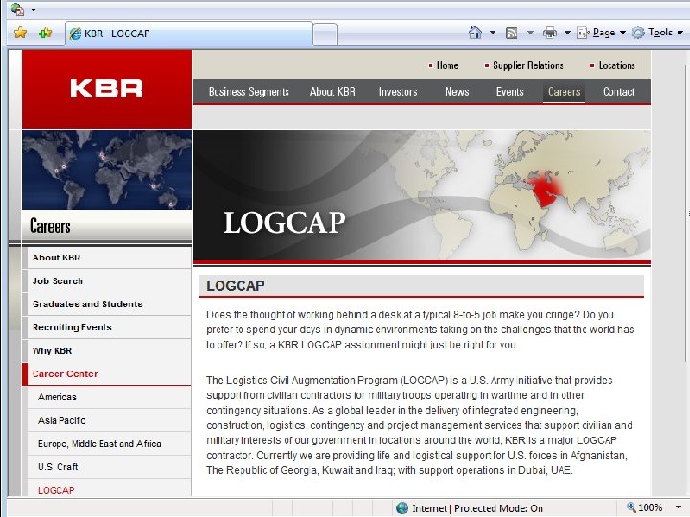This screenshot has width=690, height=517.
Task: Expand the Page menu dropdown arrow
Action: coord(623,33)
